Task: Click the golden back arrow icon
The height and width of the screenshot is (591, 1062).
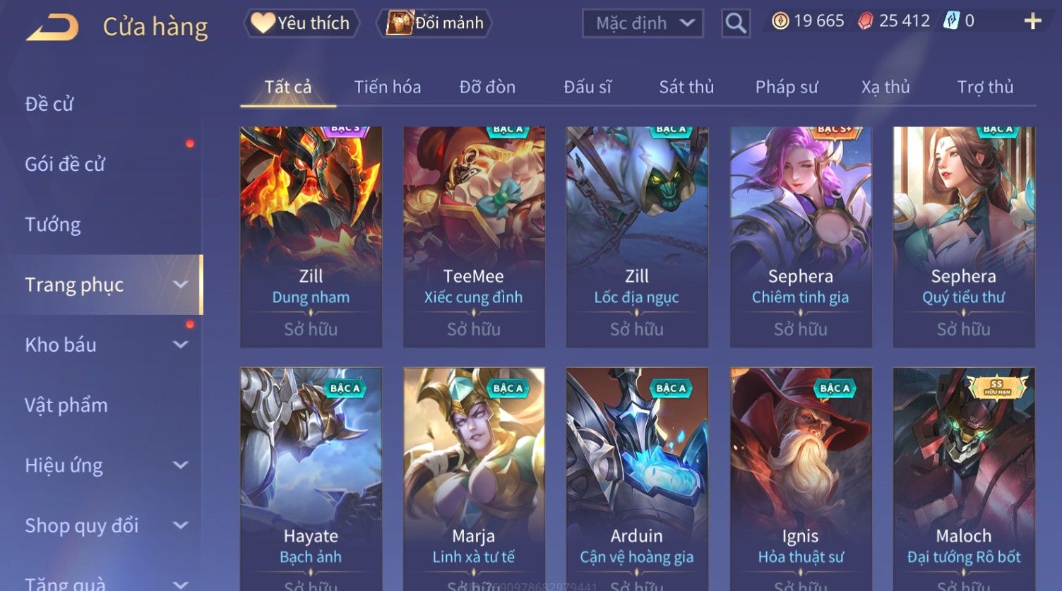Action: tap(52, 28)
